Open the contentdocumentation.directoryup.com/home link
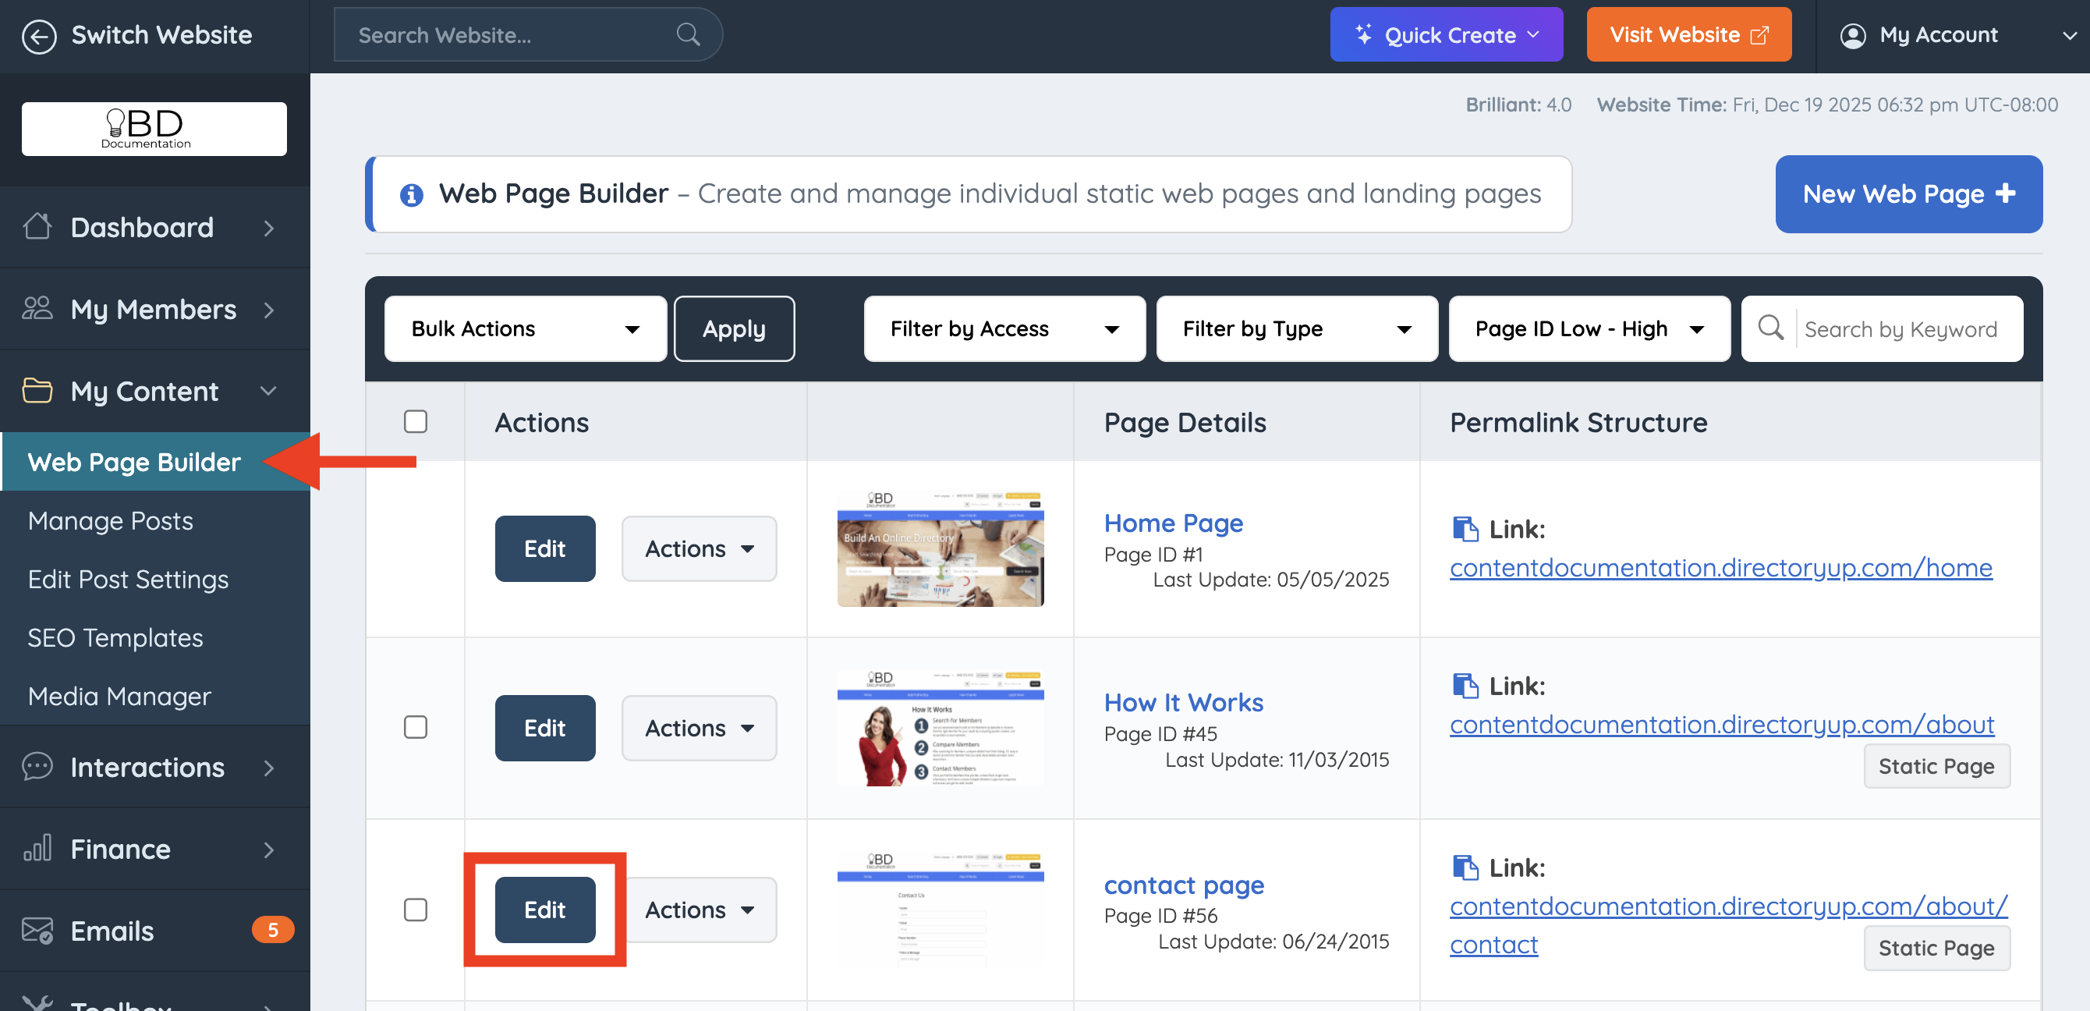This screenshot has height=1011, width=2090. [1720, 567]
